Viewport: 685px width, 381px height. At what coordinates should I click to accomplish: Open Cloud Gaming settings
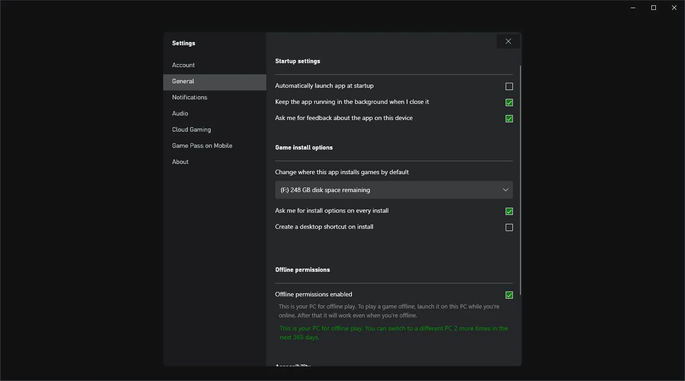(x=191, y=129)
